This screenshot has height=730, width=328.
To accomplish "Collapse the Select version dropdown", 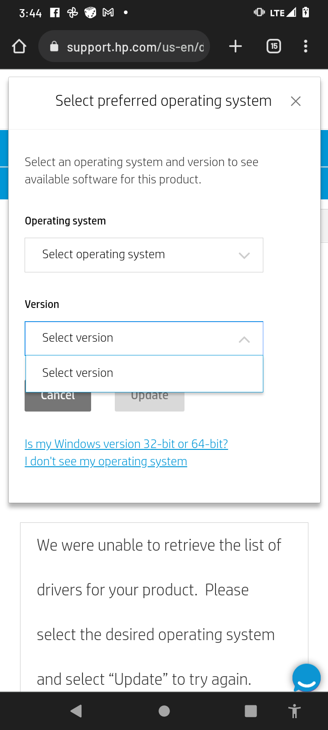I will pyautogui.click(x=144, y=339).
